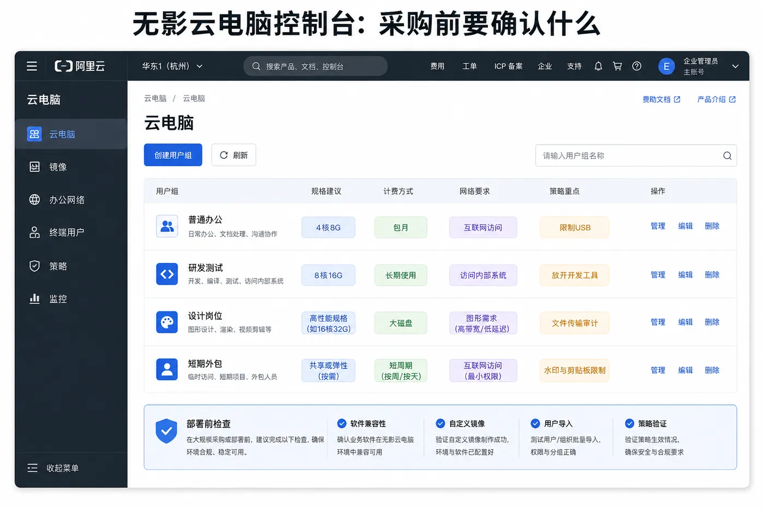Click the 创建用户组 button
The height and width of the screenshot is (509, 764).
[x=173, y=155]
